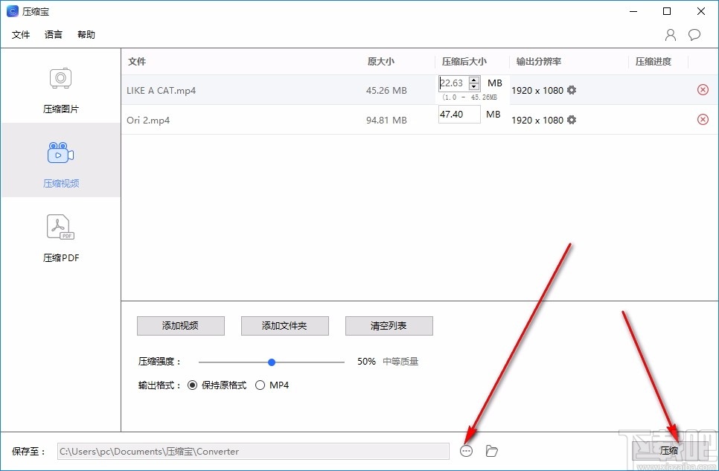
Task: Open the 帮助 (Help) menu
Action: [x=86, y=34]
